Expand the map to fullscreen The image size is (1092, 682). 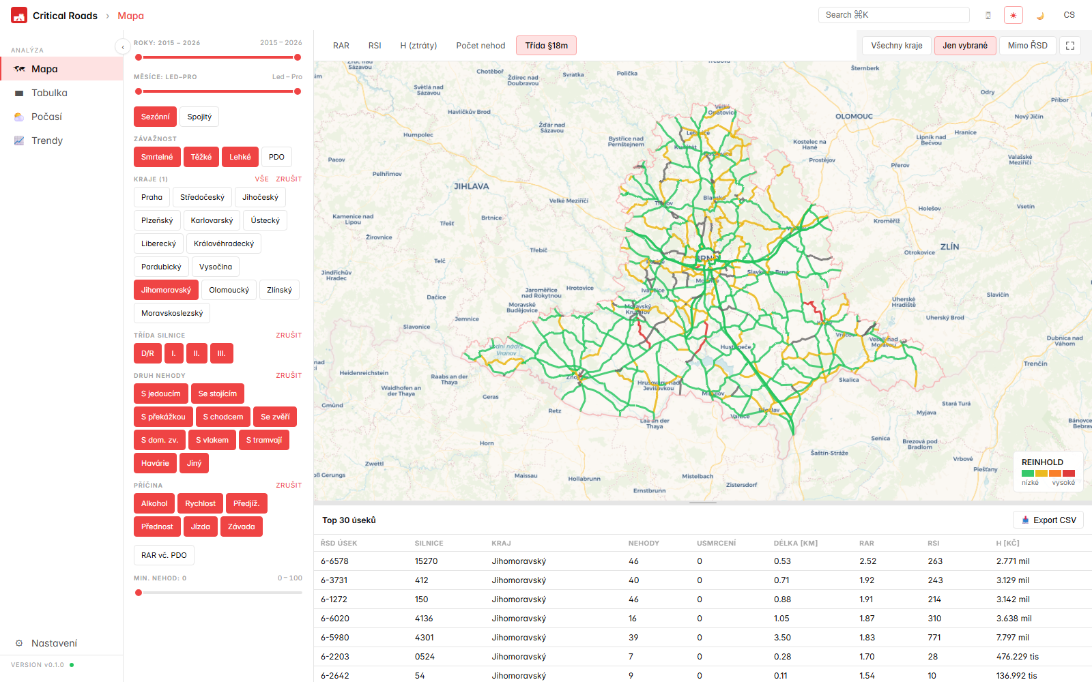(x=1070, y=46)
